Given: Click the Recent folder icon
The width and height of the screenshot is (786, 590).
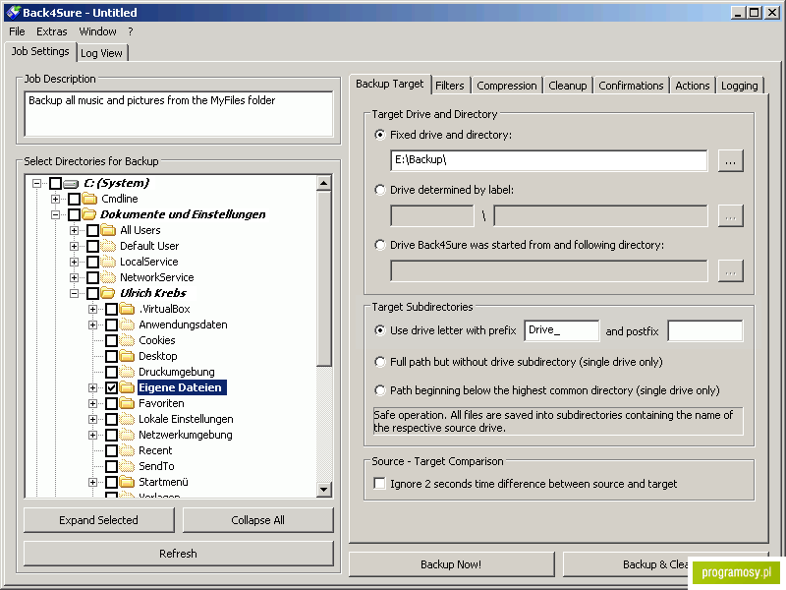Looking at the screenshot, I should coord(128,450).
